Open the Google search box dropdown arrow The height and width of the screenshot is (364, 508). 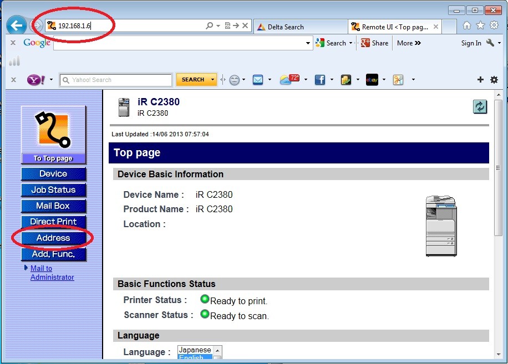click(x=308, y=43)
